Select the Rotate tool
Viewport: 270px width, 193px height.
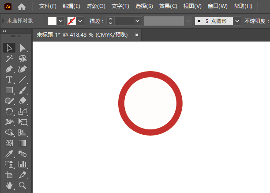point(9,111)
